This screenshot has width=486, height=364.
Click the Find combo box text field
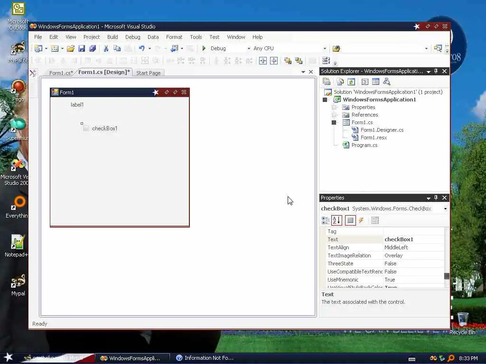pos(383,48)
